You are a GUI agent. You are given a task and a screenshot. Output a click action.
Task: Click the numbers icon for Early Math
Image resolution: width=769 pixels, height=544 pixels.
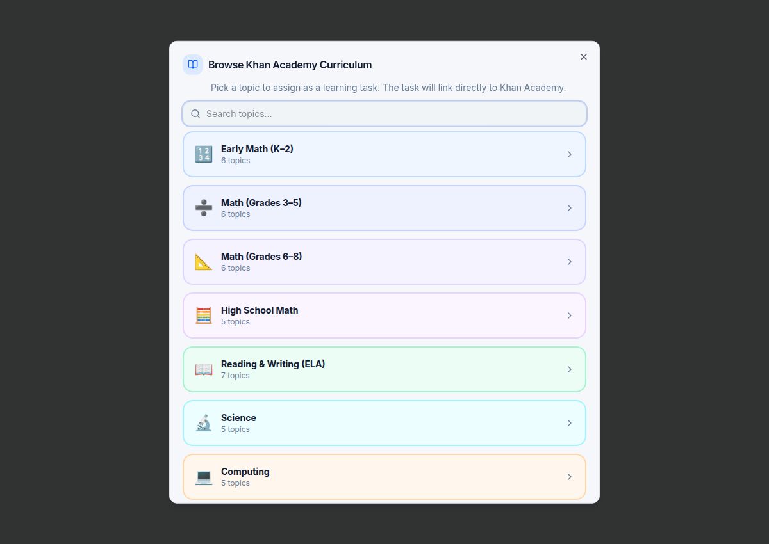204,154
